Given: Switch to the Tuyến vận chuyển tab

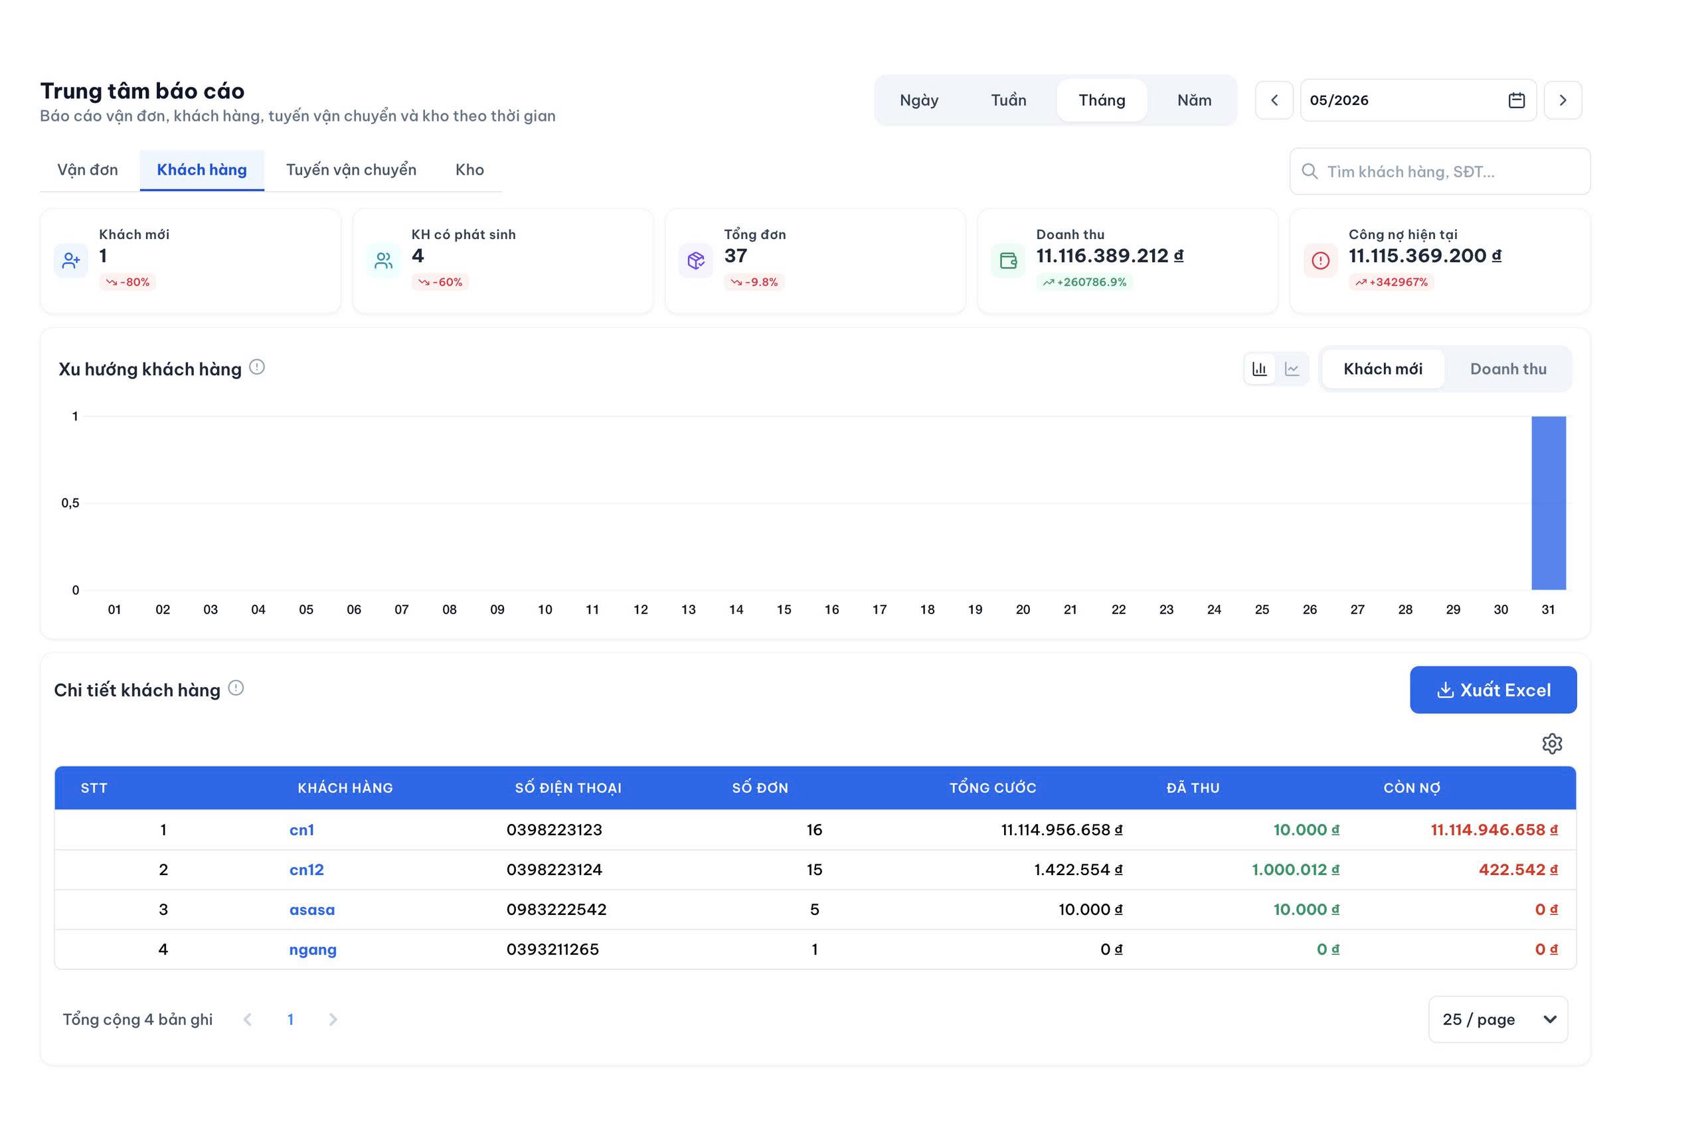Looking at the screenshot, I should (x=351, y=170).
